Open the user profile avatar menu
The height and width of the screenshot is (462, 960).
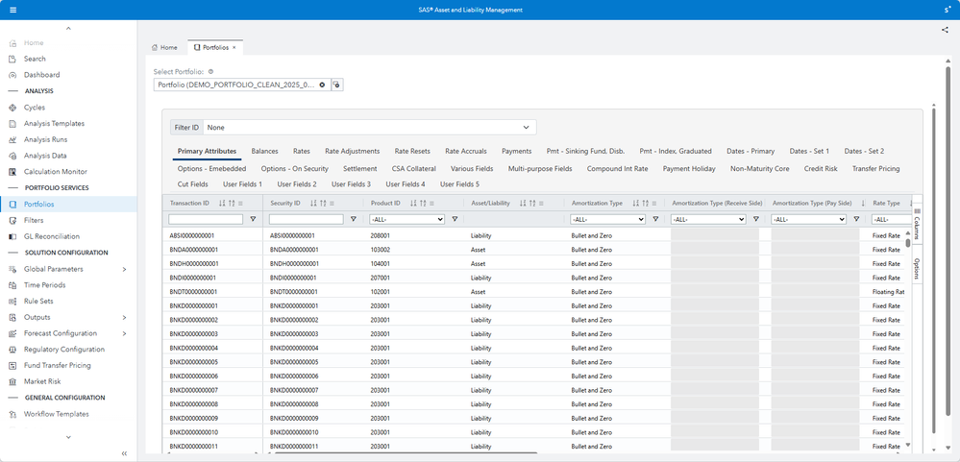click(948, 10)
